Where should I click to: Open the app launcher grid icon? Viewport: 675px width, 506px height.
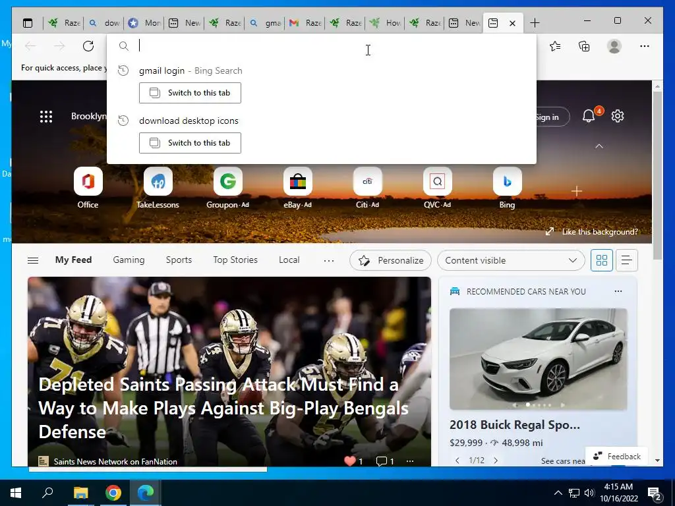pyautogui.click(x=46, y=117)
